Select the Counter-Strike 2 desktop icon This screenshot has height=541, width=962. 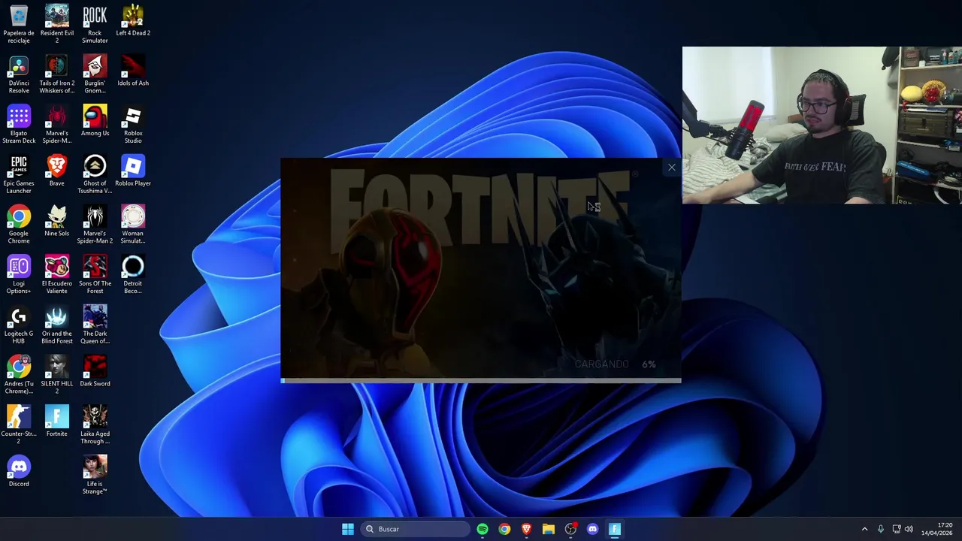click(x=19, y=425)
